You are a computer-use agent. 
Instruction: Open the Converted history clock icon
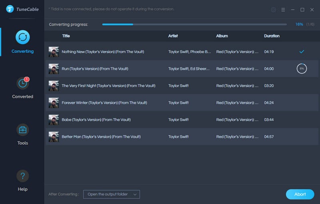click(x=22, y=83)
